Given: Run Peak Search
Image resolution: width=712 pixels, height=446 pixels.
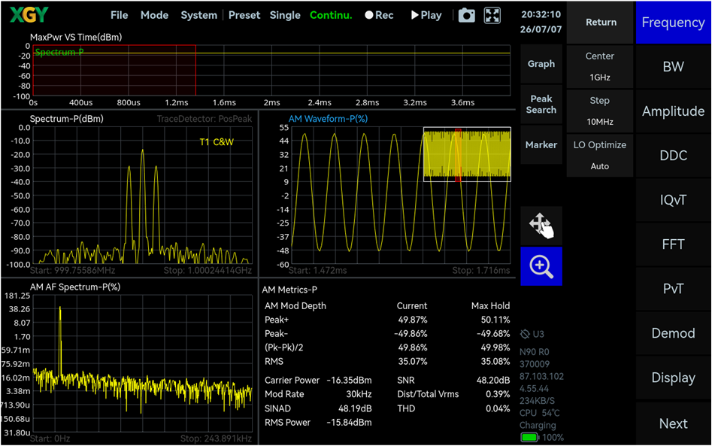Looking at the screenshot, I should pyautogui.click(x=541, y=105).
